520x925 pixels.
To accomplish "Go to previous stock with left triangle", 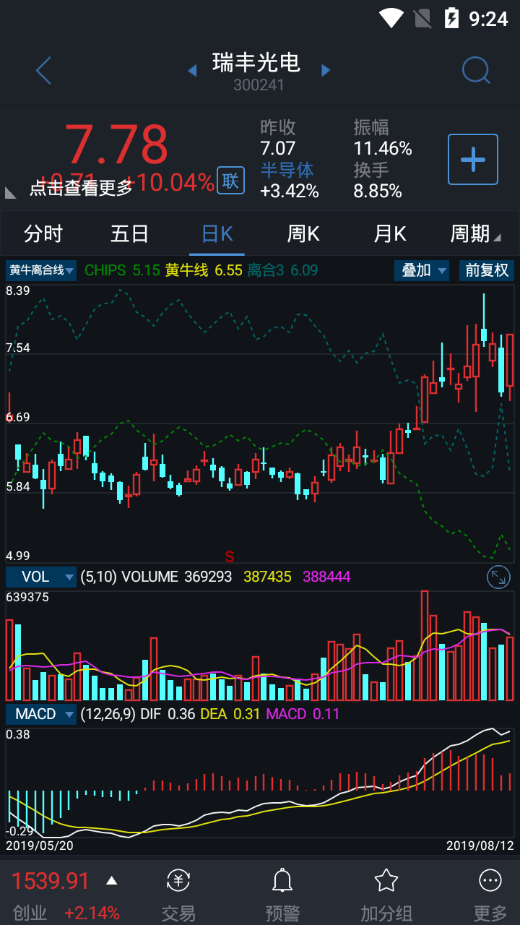I will coord(192,70).
